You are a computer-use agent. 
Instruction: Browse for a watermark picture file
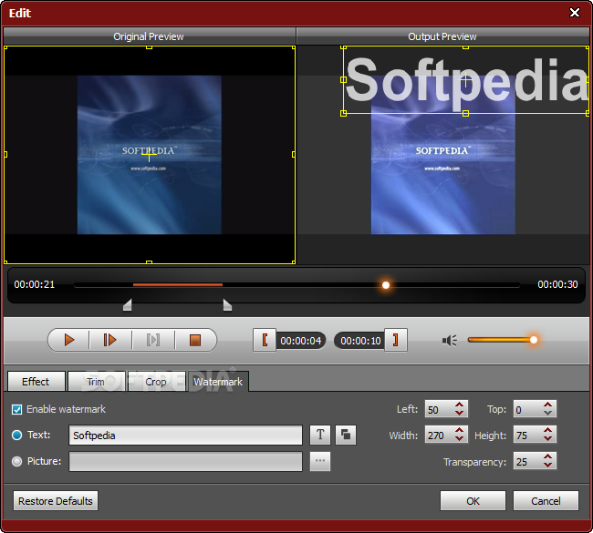click(x=320, y=461)
